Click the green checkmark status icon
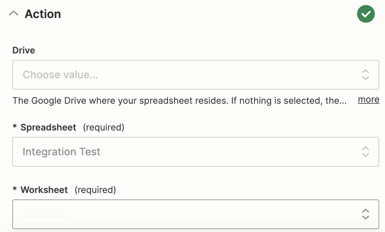The height and width of the screenshot is (232, 385). [366, 14]
